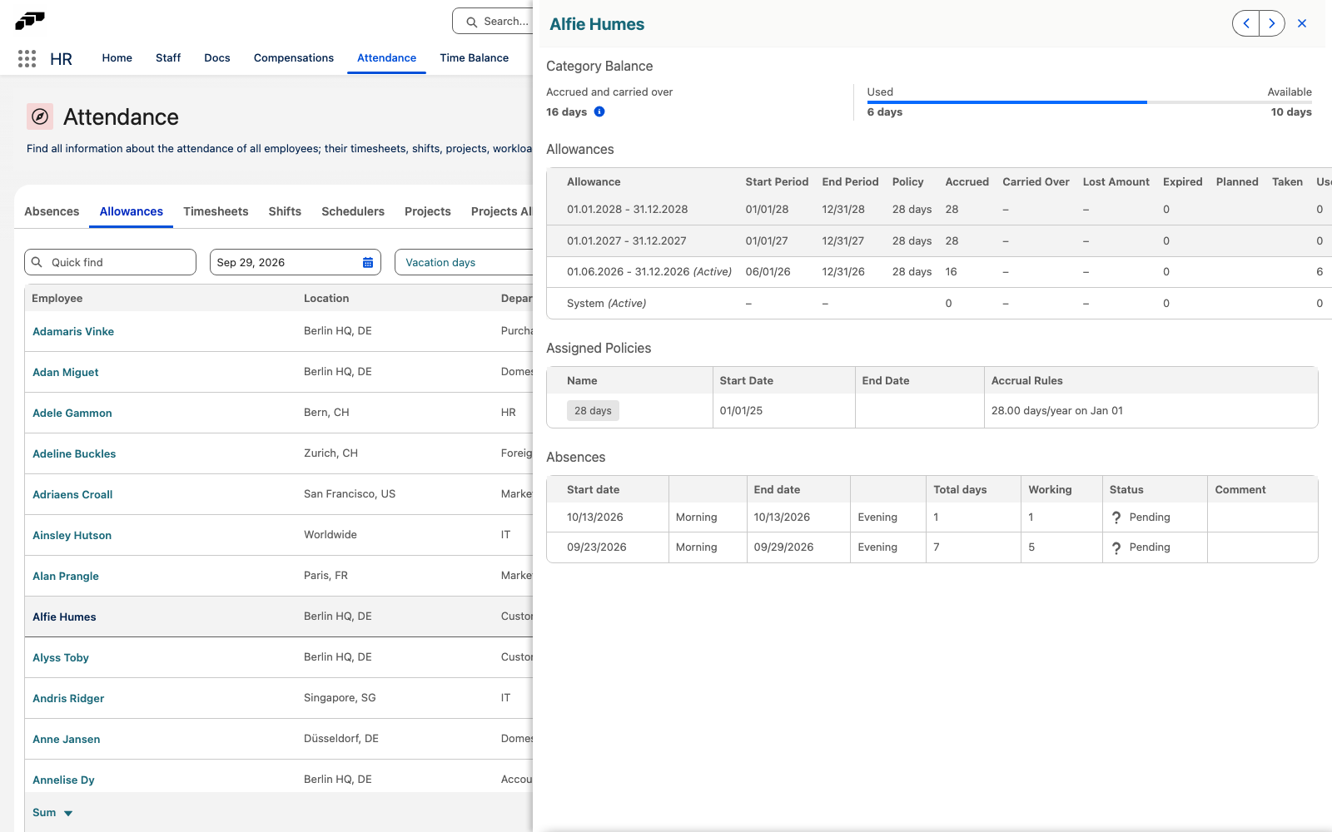Open the Docs menu item
The image size is (1332, 832).
[x=217, y=58]
